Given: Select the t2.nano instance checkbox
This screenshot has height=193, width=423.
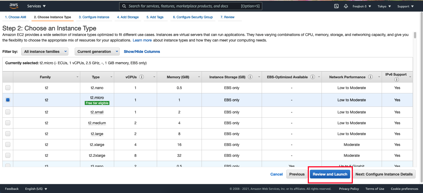Looking at the screenshot, I should click(8, 88).
